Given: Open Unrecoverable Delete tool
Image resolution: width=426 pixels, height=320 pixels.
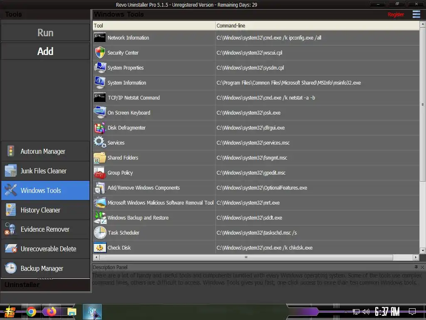Looking at the screenshot, I should [x=45, y=249].
